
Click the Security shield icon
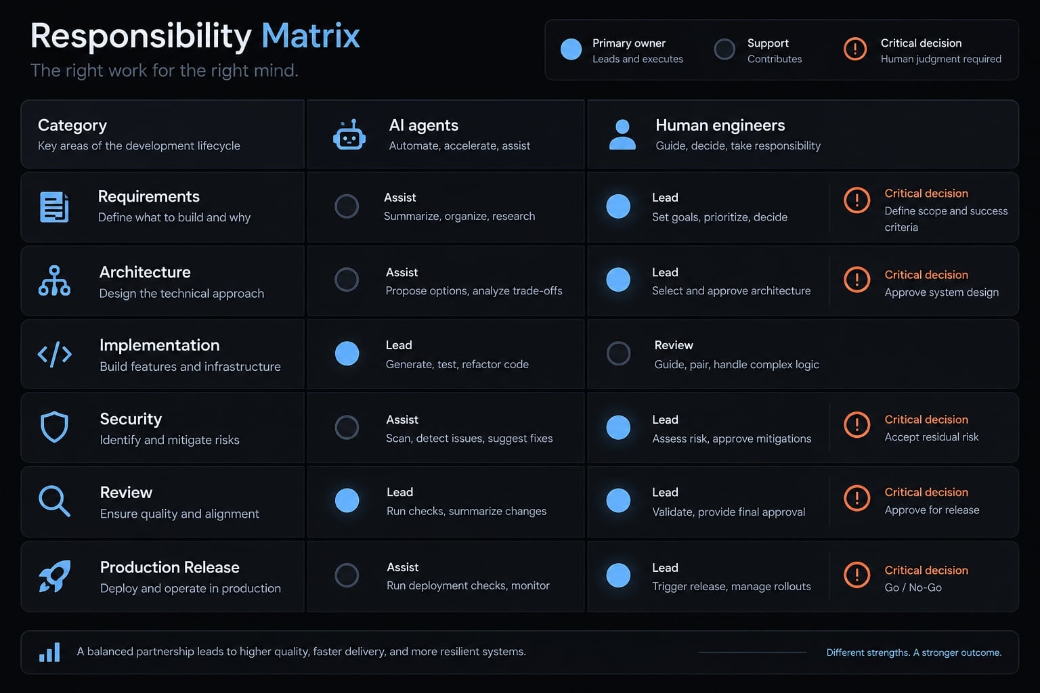(54, 427)
